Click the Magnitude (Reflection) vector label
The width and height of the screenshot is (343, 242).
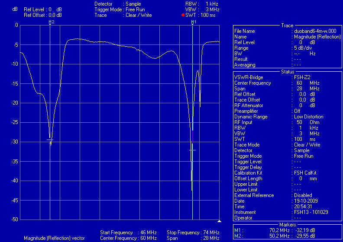pyautogui.click(x=54, y=238)
